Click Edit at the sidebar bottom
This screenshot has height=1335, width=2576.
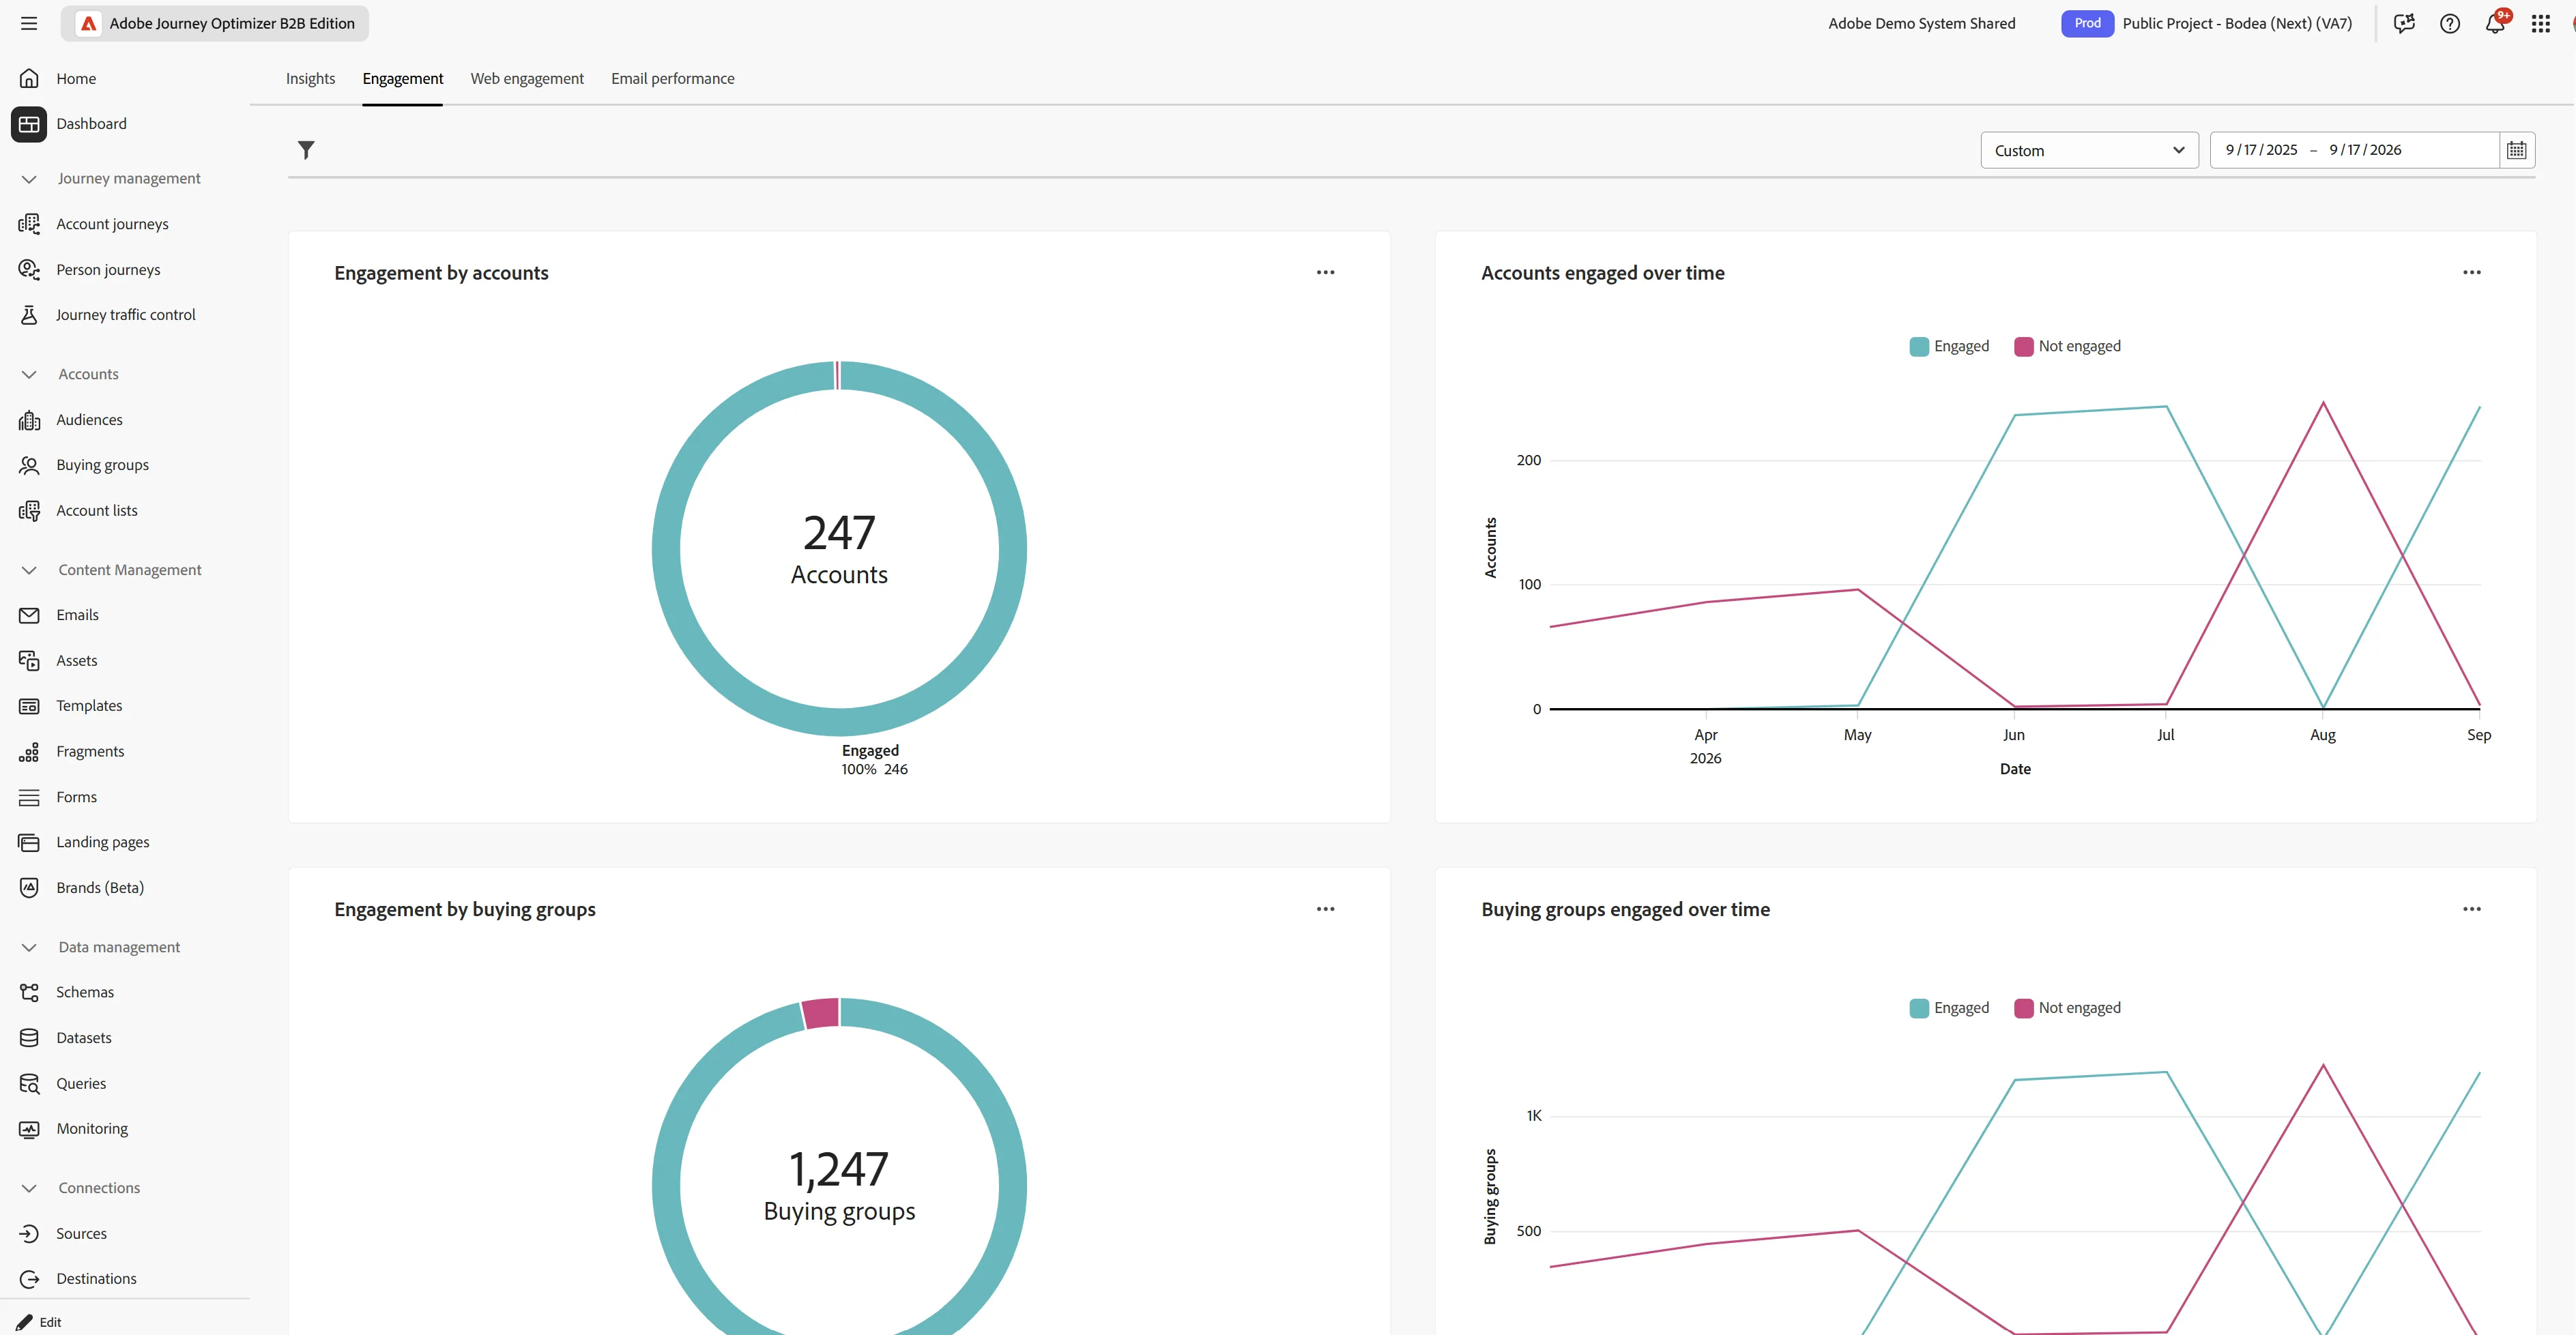(40, 1322)
